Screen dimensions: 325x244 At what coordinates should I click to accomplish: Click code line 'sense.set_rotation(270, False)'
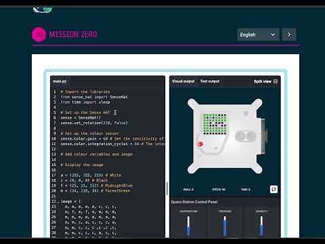[x=94, y=123]
